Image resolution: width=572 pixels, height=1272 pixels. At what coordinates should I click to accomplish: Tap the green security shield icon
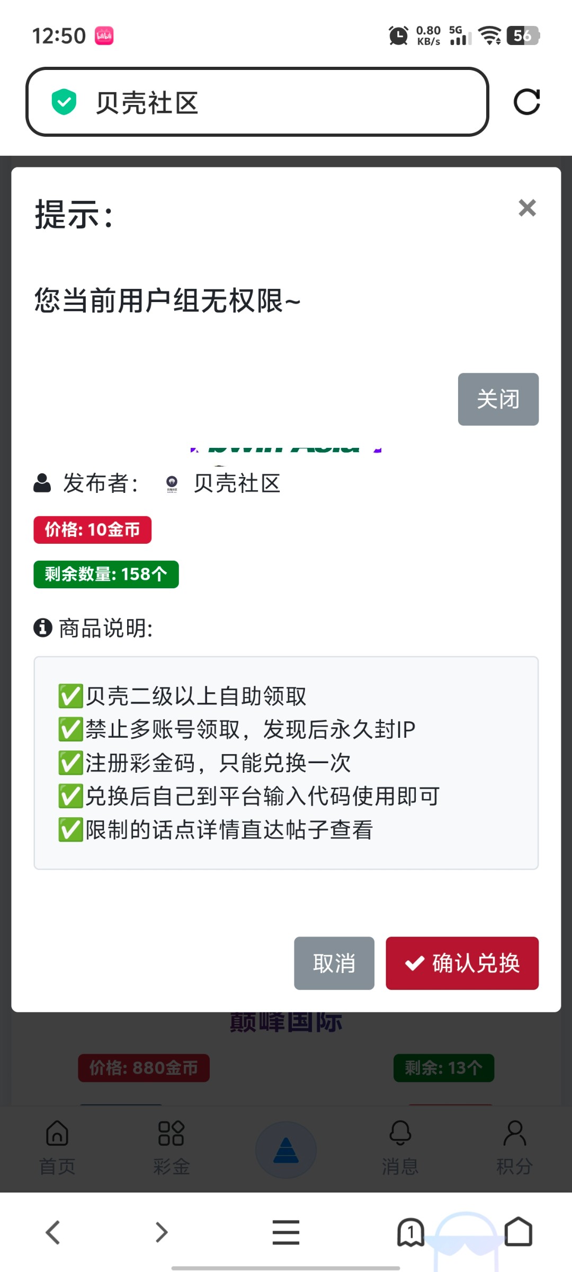(64, 102)
